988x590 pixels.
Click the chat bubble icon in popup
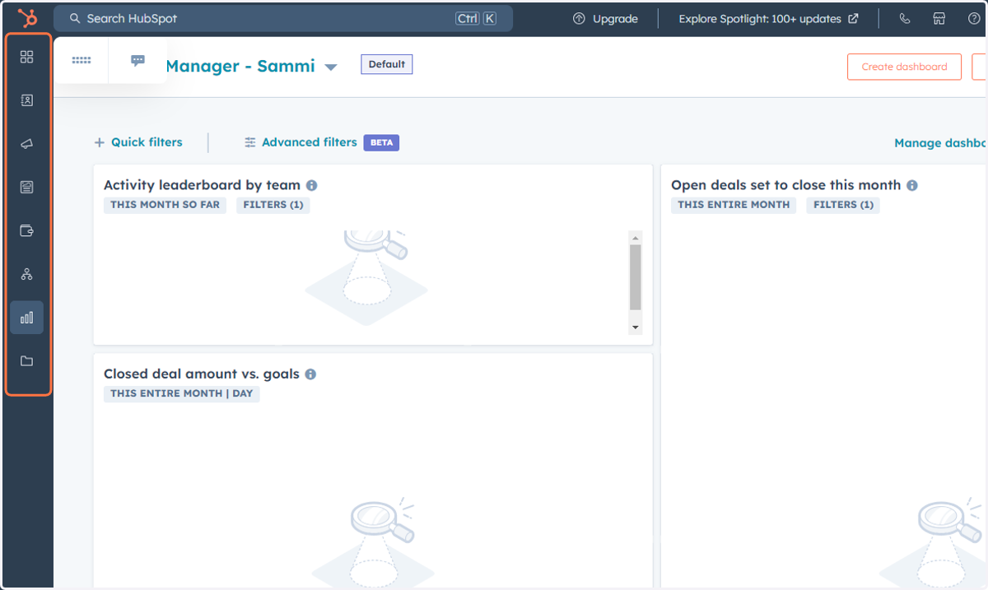pyautogui.click(x=138, y=60)
